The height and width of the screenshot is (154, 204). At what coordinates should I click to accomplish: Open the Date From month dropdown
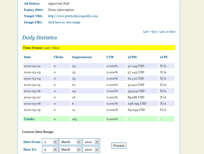[70, 142]
